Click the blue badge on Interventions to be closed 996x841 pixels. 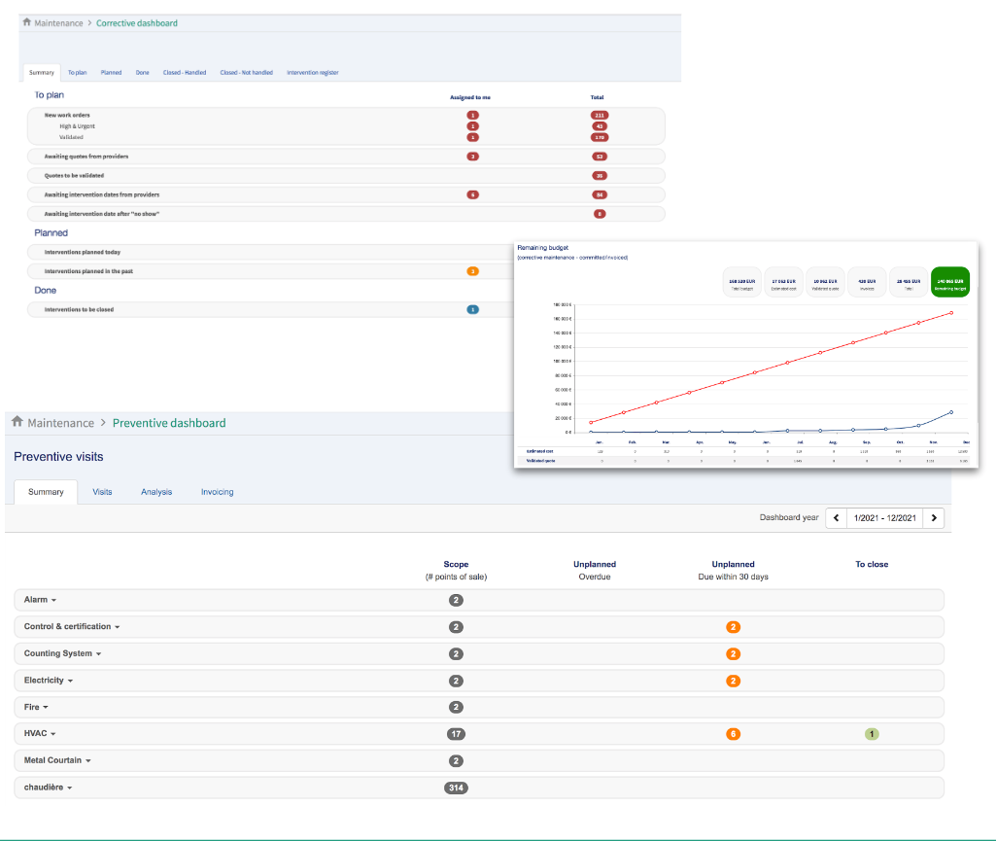[472, 309]
